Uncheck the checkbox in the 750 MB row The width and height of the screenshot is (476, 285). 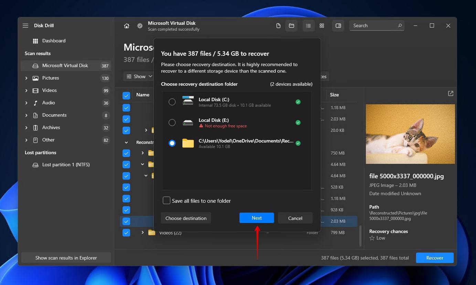click(126, 153)
